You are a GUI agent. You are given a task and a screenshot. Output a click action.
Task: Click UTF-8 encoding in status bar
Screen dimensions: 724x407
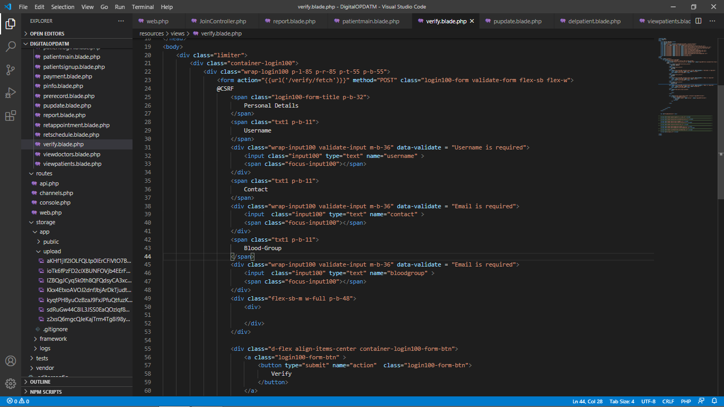pos(648,401)
